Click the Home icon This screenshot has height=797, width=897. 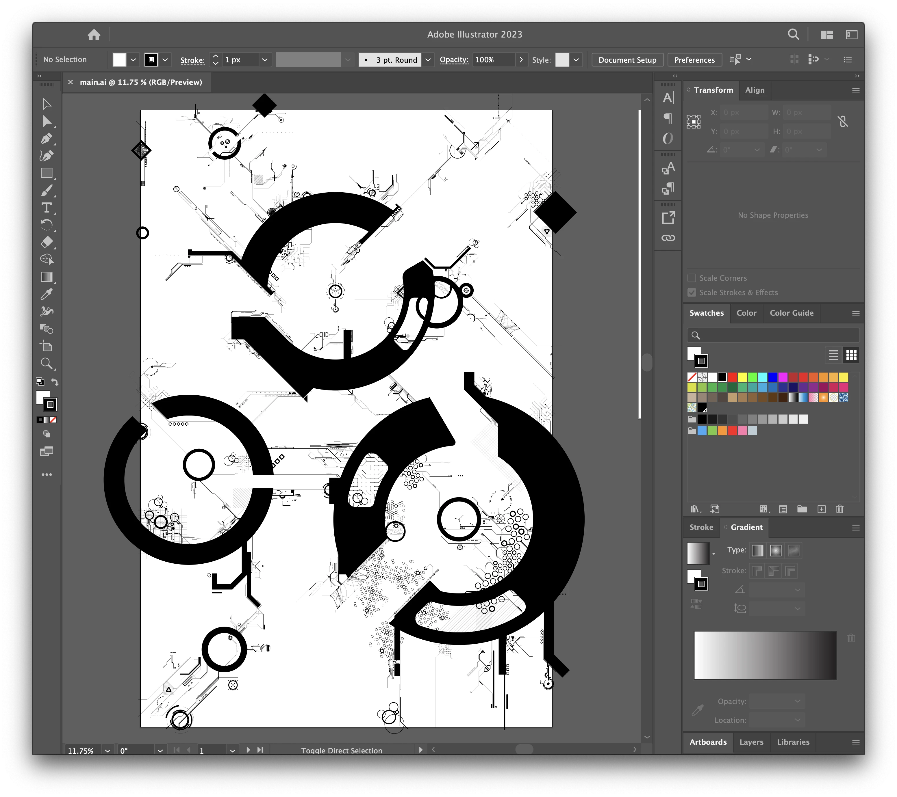point(94,34)
